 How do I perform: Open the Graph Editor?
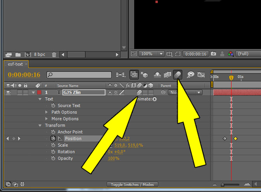point(201,74)
